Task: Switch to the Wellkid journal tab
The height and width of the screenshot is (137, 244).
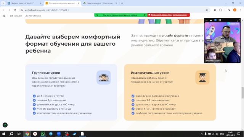Action: [x=23, y=3]
